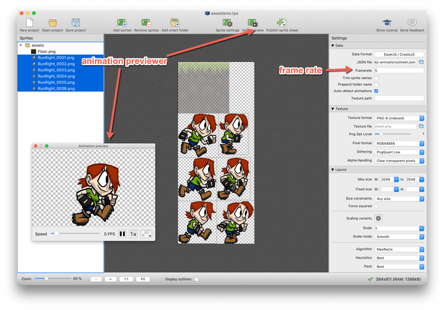
Task: Click the New project icon
Action: (x=29, y=22)
